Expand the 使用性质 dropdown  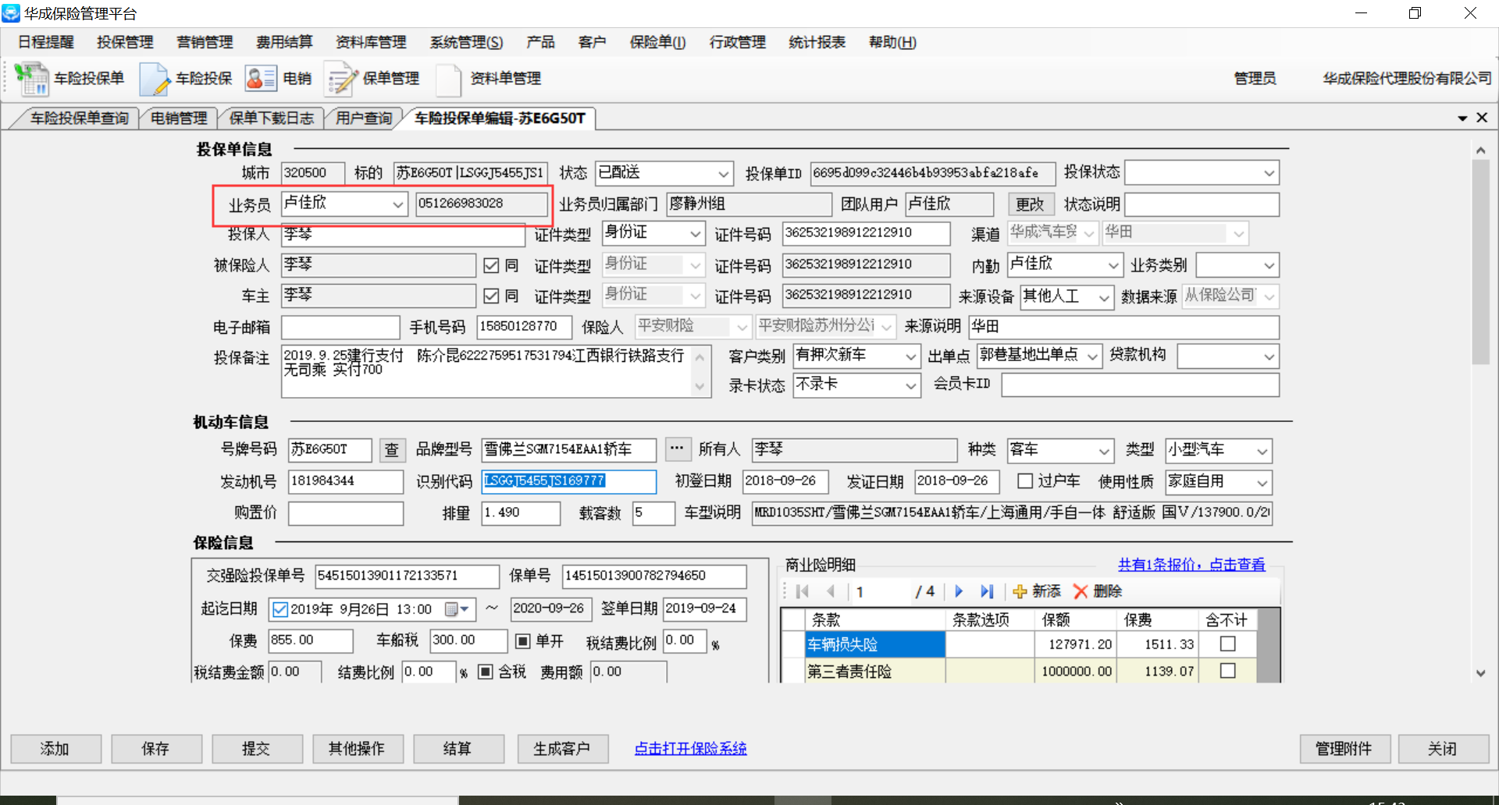tap(1262, 483)
